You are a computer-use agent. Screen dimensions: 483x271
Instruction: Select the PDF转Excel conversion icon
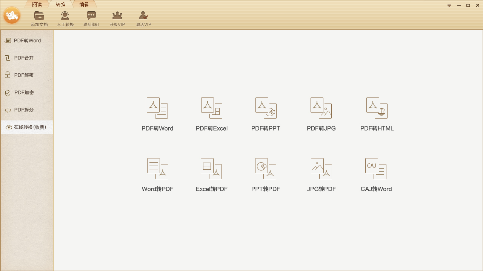tap(212, 108)
